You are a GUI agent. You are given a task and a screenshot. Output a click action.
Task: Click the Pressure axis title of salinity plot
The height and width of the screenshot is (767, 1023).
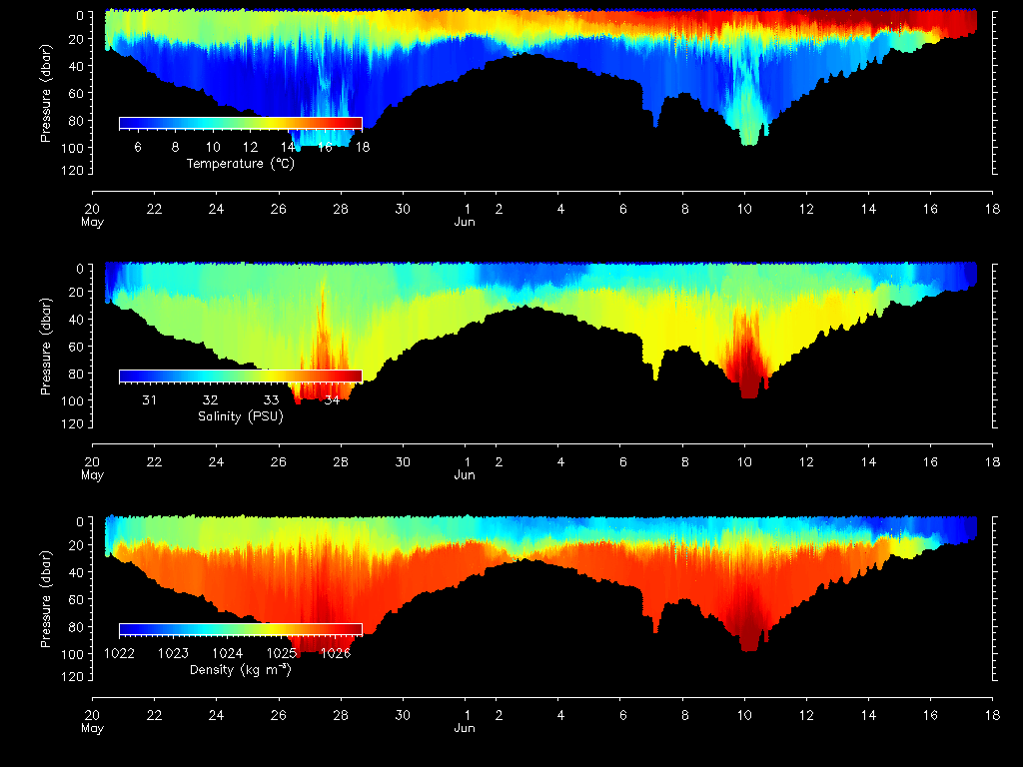point(45,353)
